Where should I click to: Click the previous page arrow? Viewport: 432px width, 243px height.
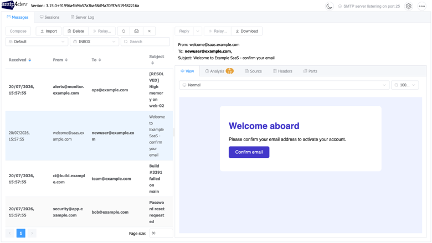[x=9, y=233]
